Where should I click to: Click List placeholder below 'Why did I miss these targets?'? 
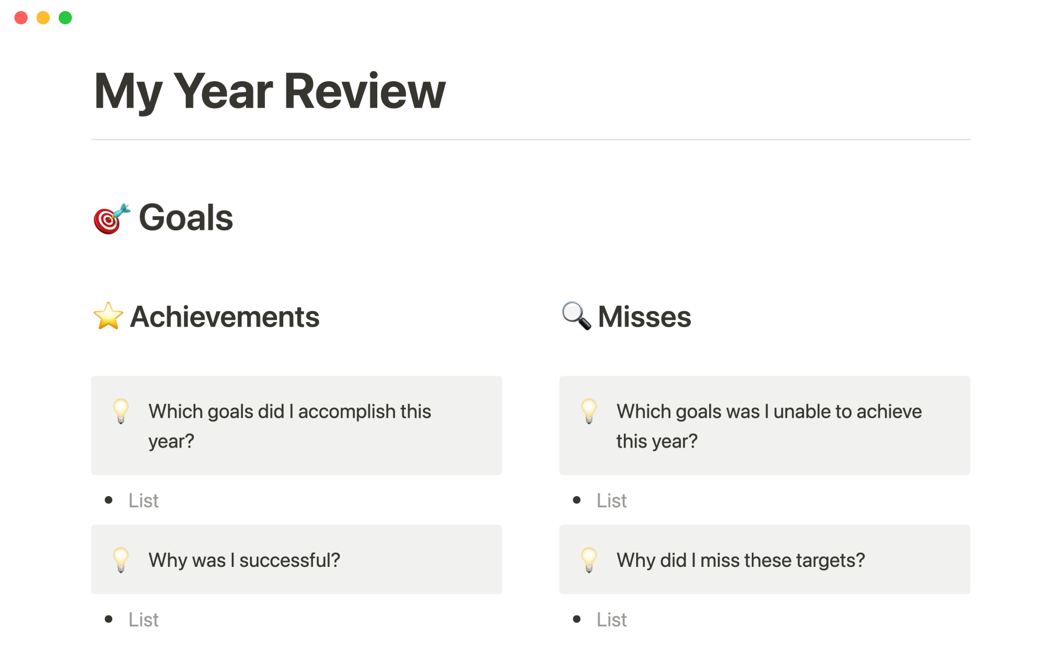[x=611, y=620]
